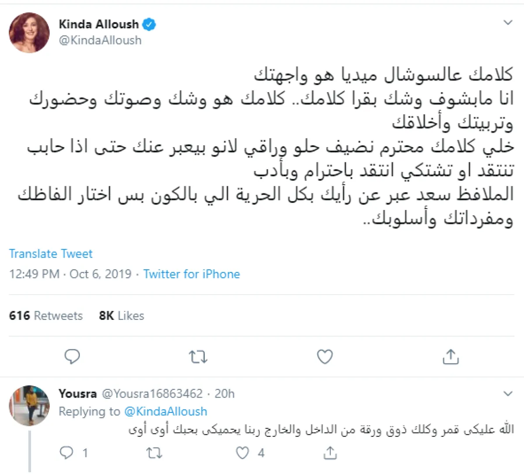Reply to Kinda Alloush's tweet

pos(72,357)
